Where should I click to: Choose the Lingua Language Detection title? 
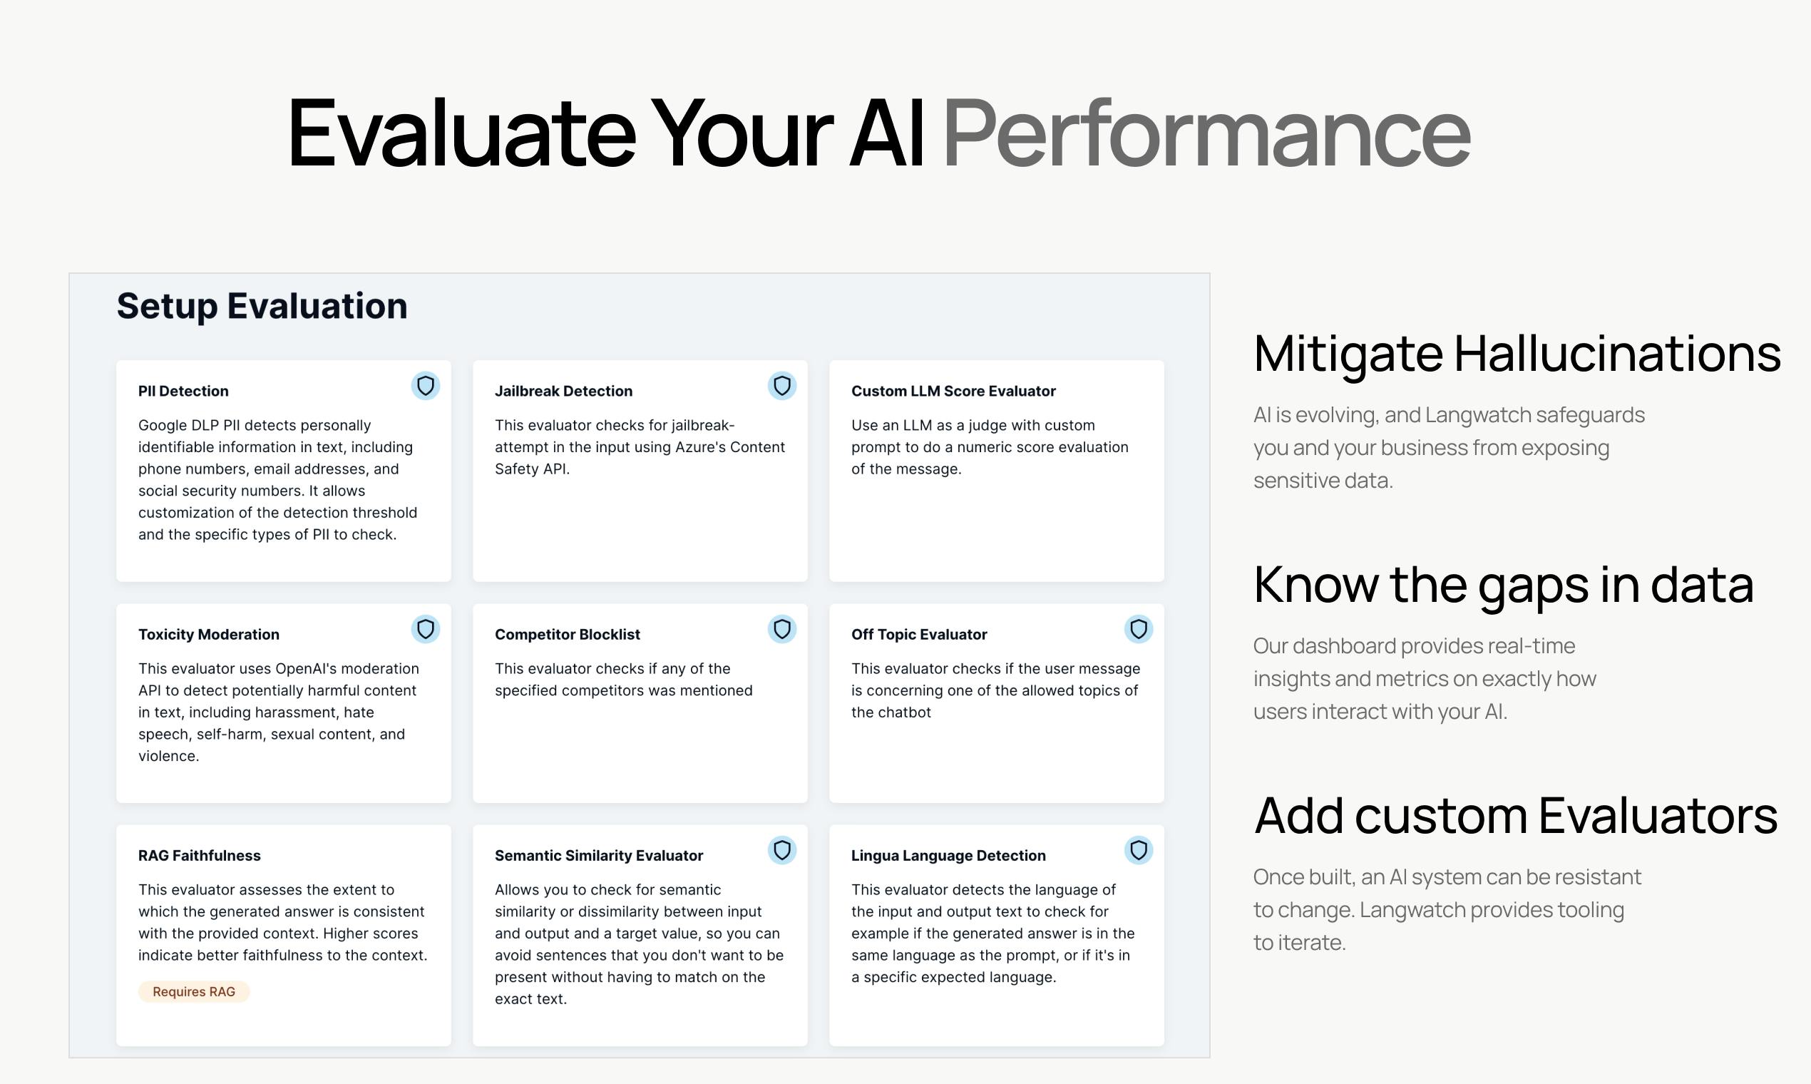coord(948,855)
